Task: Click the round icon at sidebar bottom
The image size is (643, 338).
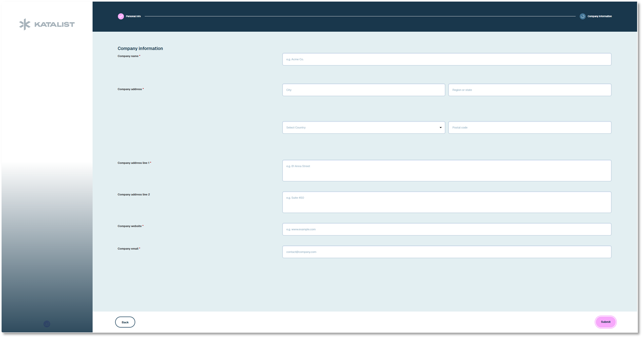Action: click(x=47, y=324)
